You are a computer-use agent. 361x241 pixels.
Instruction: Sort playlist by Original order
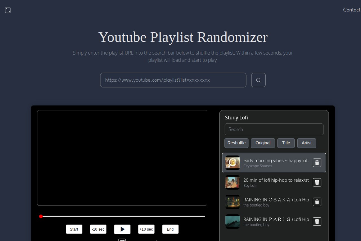coord(263,143)
